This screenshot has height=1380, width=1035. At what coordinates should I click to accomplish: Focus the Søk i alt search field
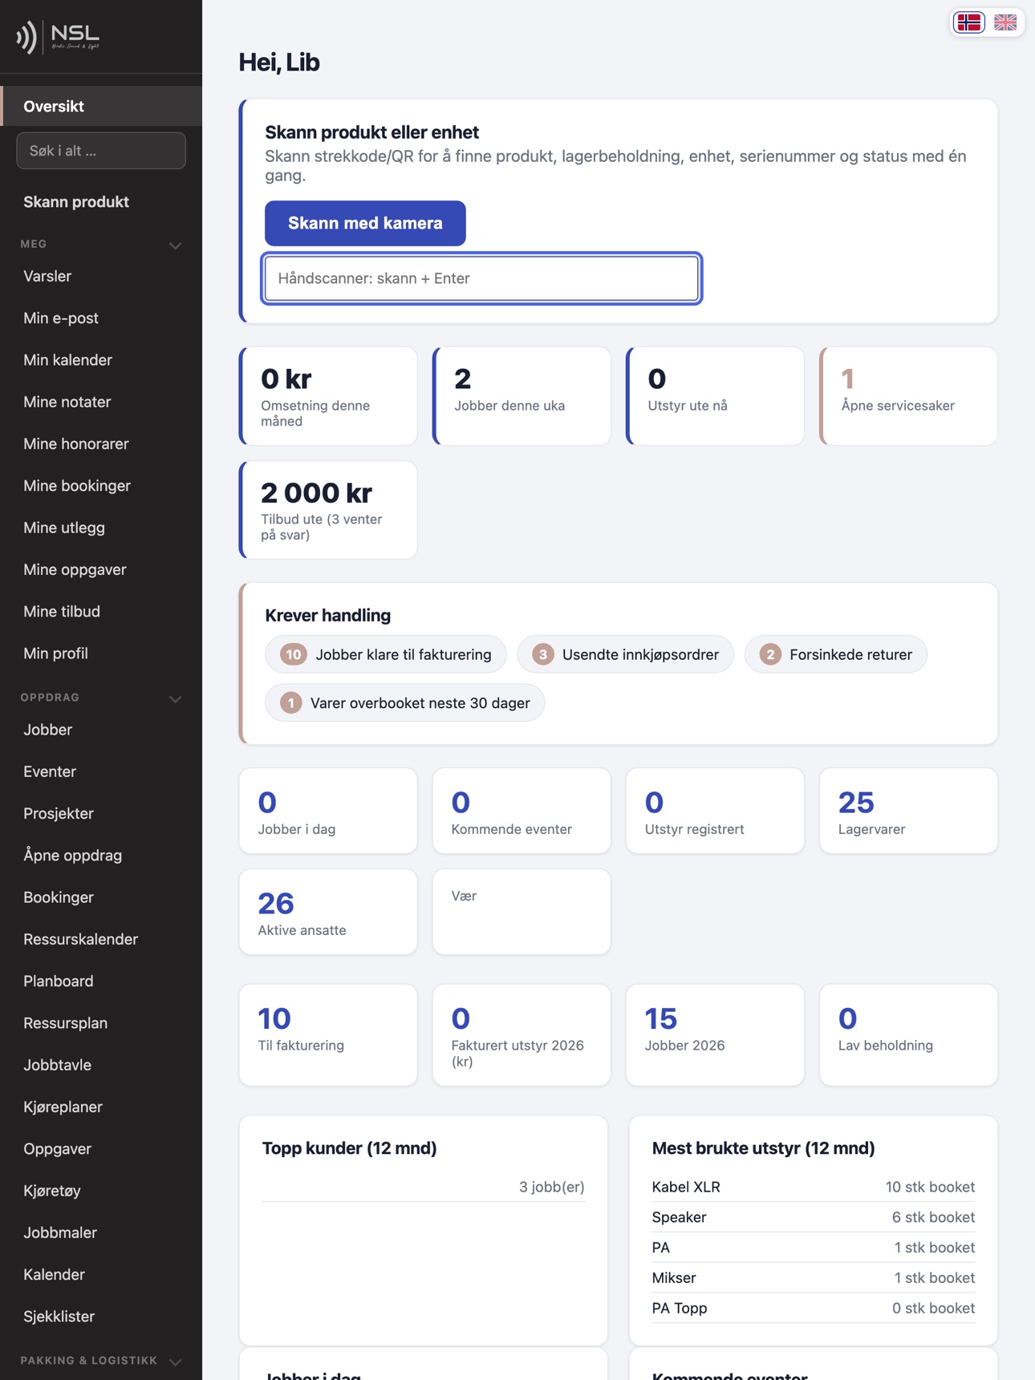click(101, 151)
